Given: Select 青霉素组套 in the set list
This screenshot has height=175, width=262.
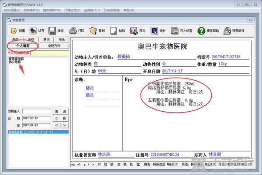Looking at the screenshot, I should 16,59.
